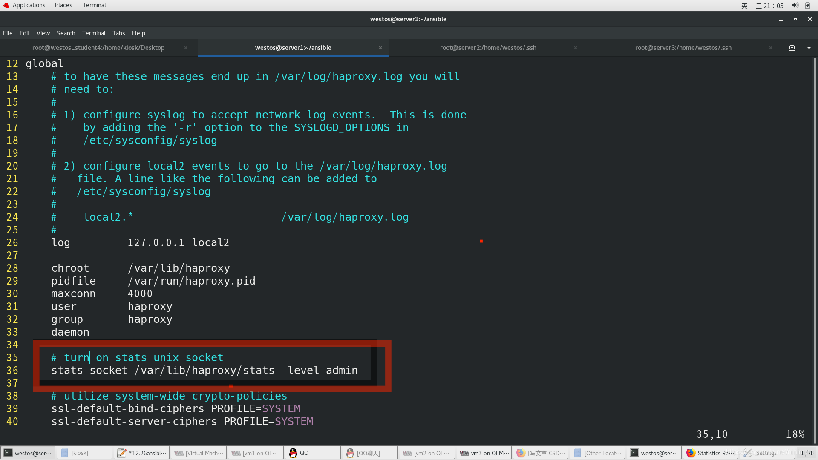
Task: Open the QQ taskbar item
Action: pos(313,453)
